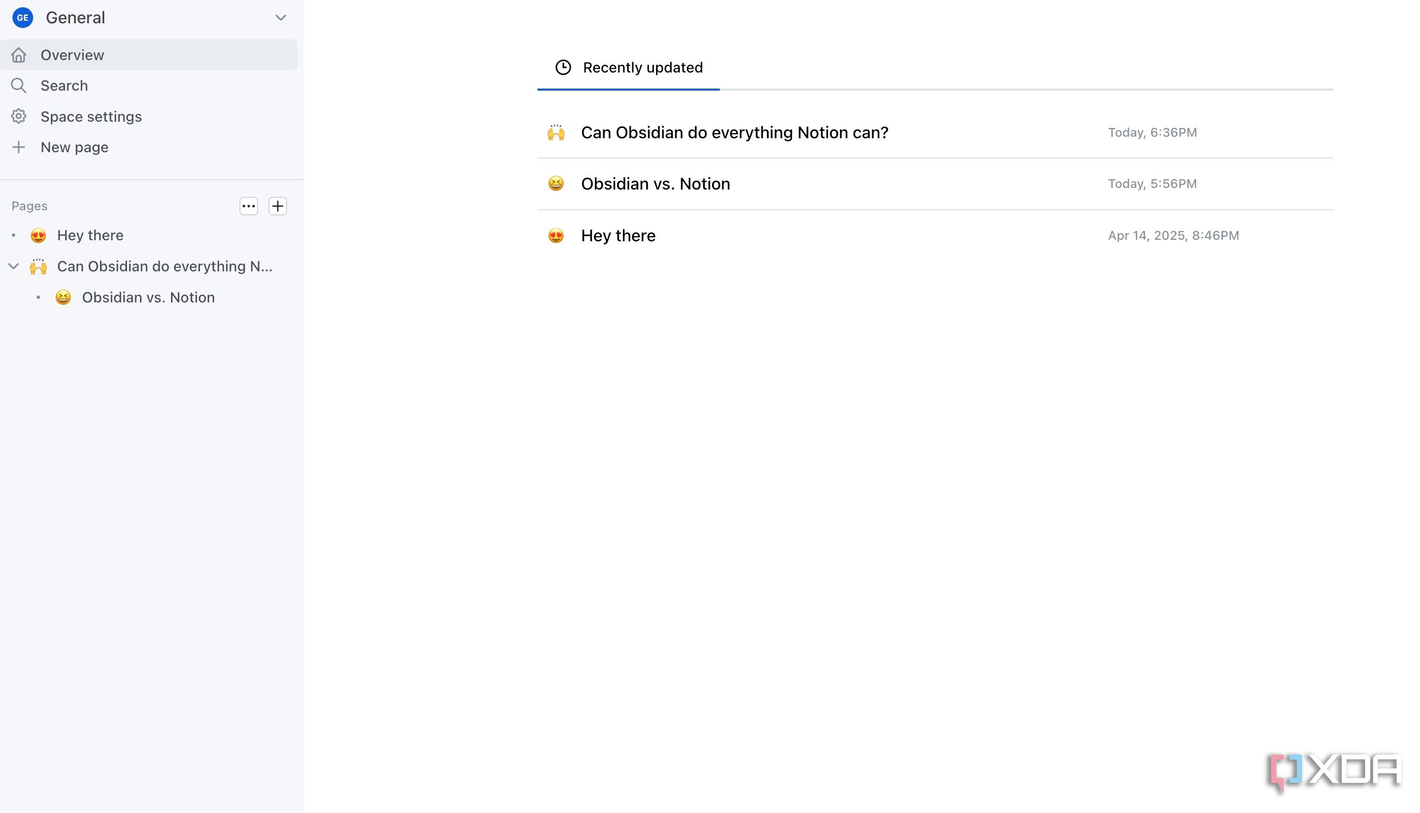
Task: Select Hey there page in sidebar tree
Action: [x=90, y=235]
